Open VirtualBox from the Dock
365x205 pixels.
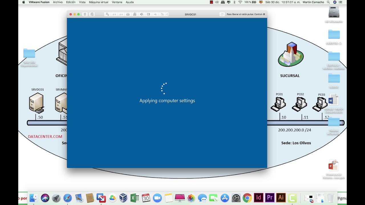tap(123, 198)
